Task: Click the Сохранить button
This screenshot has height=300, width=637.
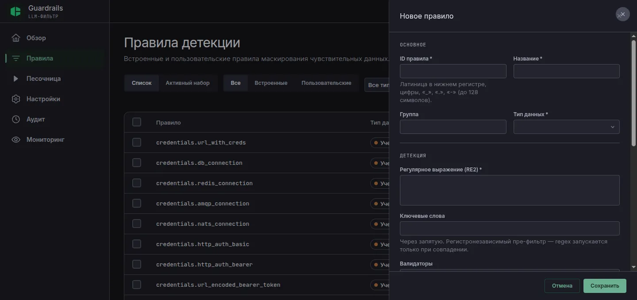Action: pos(605,286)
